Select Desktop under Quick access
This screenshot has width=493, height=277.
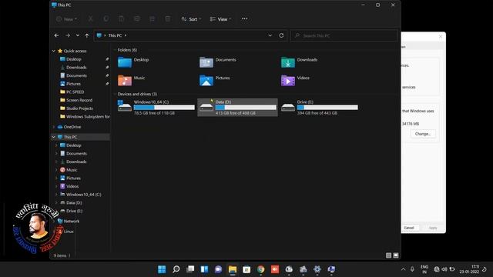click(74, 59)
